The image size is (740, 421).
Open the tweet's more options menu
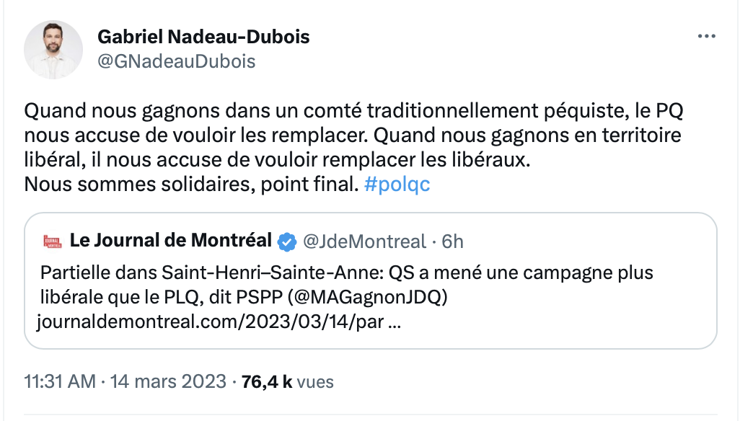[x=707, y=37]
